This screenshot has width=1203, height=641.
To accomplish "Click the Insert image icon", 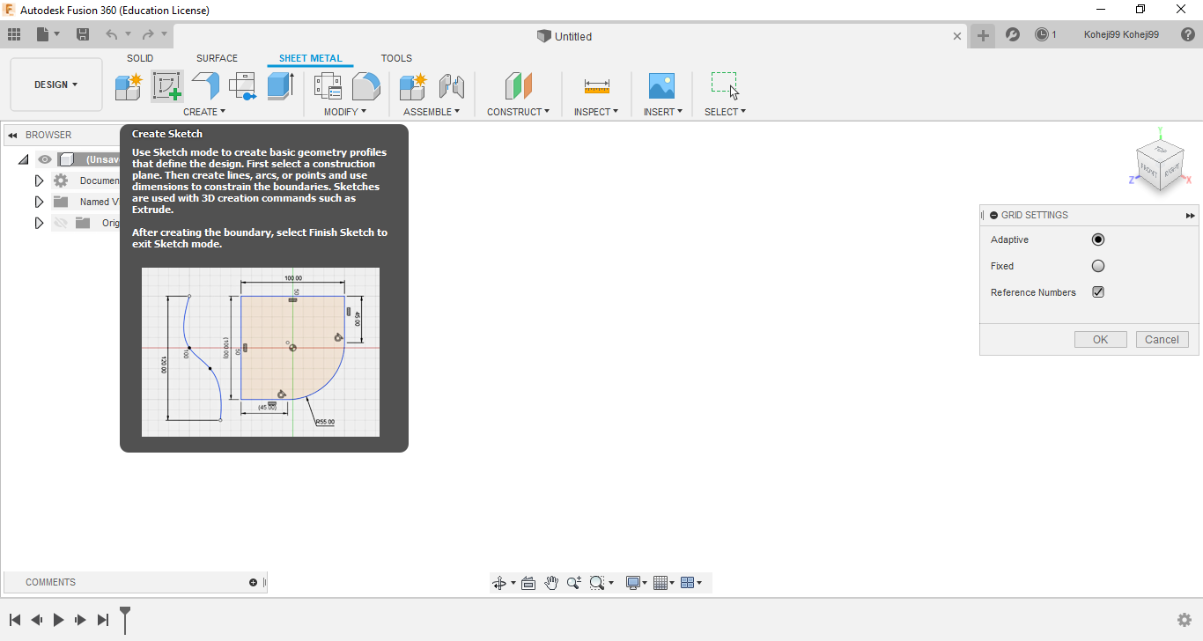I will [x=661, y=85].
